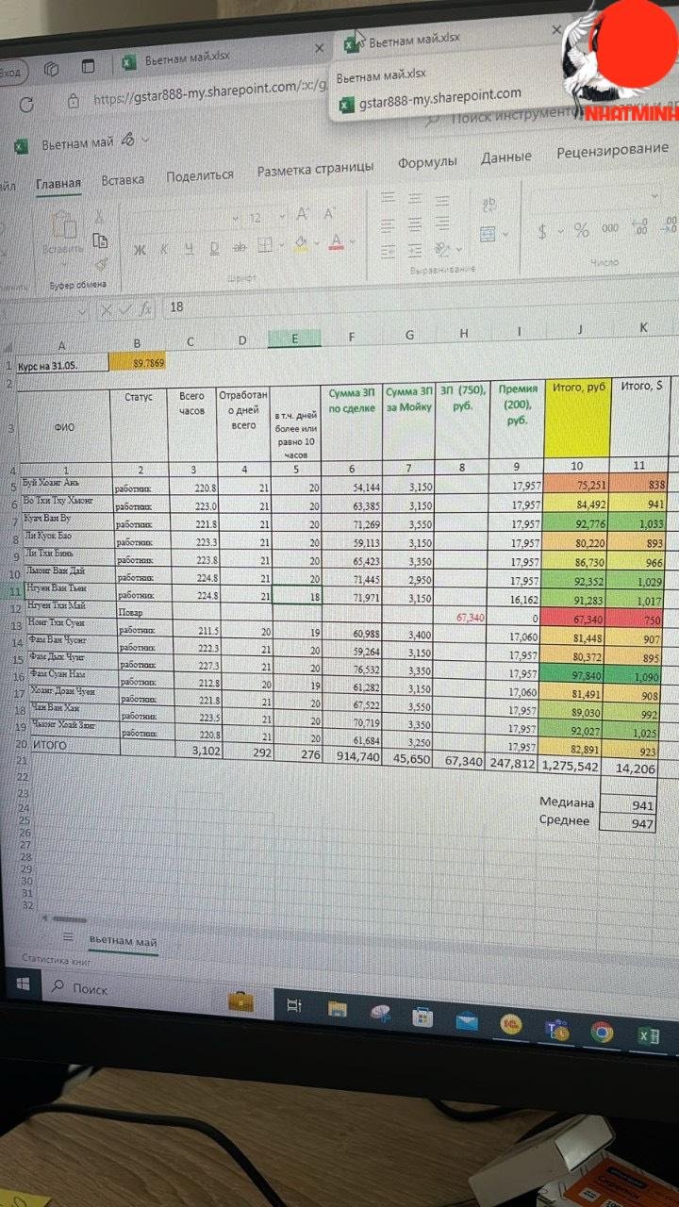Click the yellow fill color bucket
Screen dimensions: 679x1207
pyautogui.click(x=301, y=244)
